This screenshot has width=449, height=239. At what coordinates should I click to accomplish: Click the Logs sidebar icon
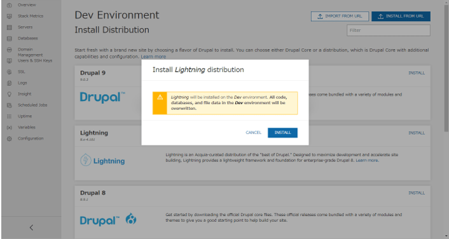pos(10,83)
